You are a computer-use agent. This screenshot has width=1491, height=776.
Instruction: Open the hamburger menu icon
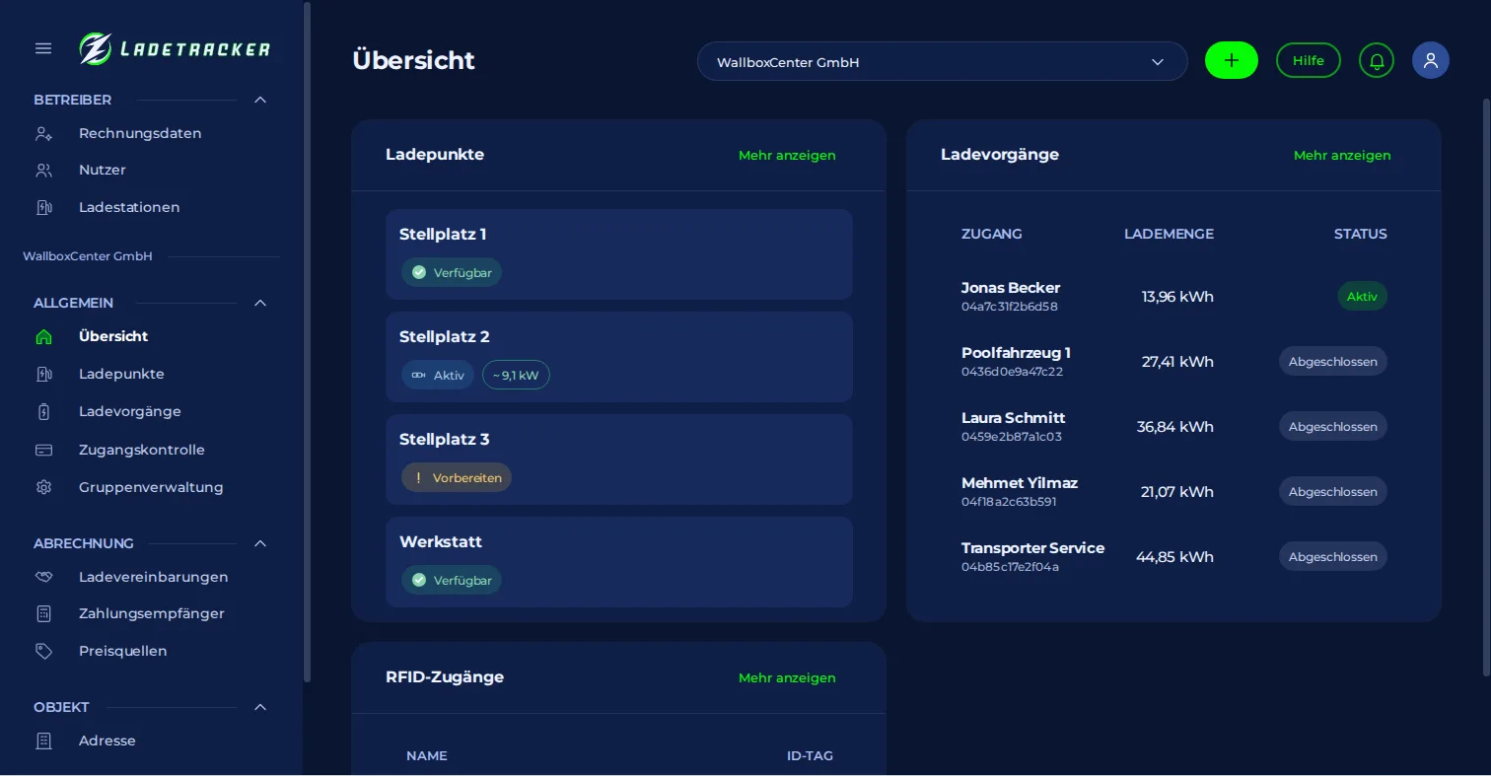pos(43,48)
